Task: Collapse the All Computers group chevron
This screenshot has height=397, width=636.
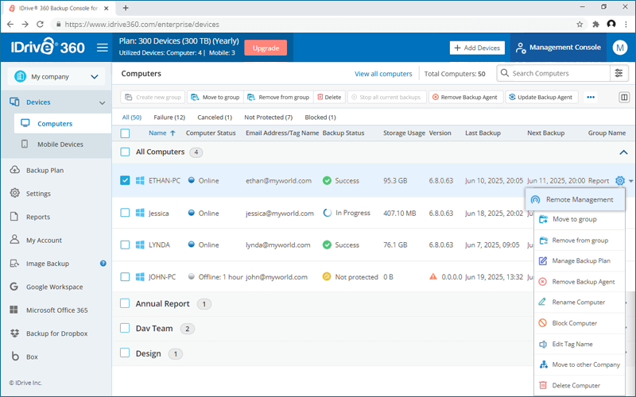Action: pos(623,152)
